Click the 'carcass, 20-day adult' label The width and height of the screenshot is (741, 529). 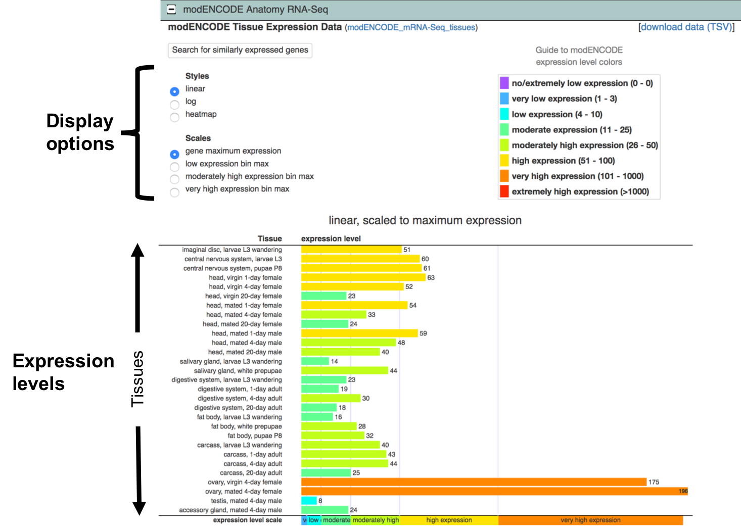251,473
